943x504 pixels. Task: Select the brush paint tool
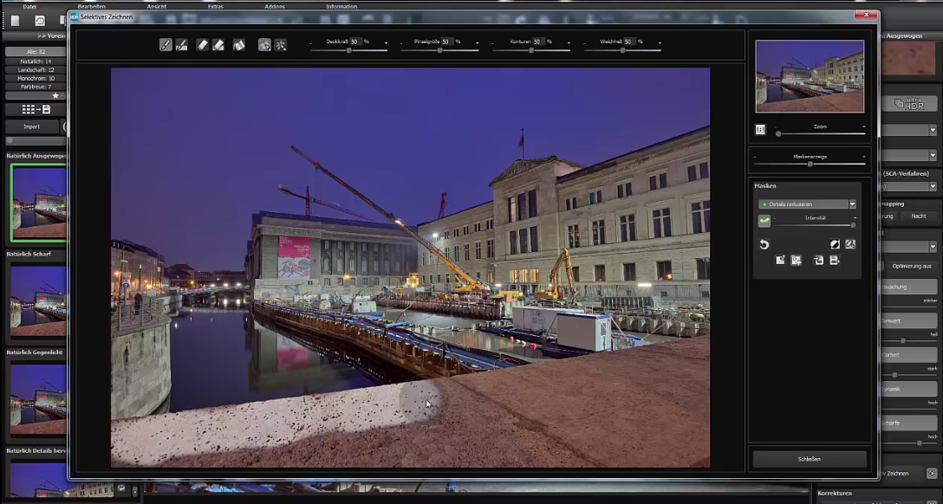(166, 44)
